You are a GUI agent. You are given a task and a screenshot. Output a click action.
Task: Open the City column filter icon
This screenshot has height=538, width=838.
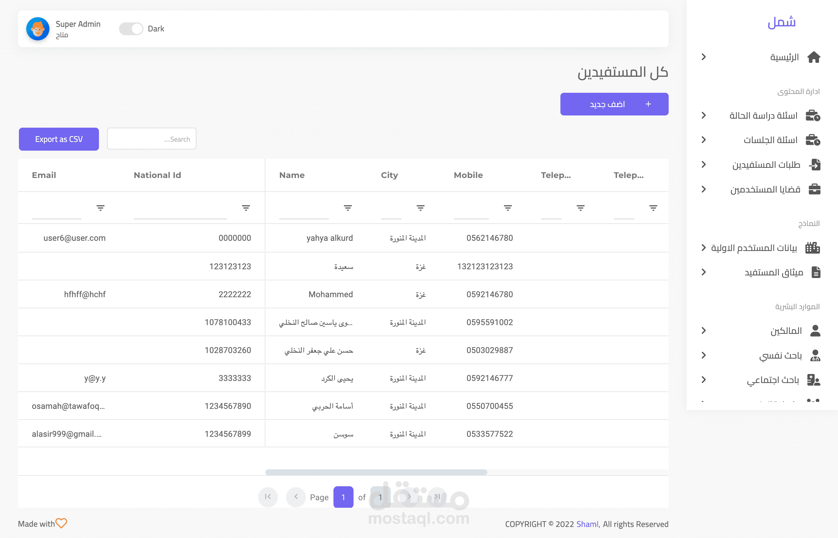point(420,208)
